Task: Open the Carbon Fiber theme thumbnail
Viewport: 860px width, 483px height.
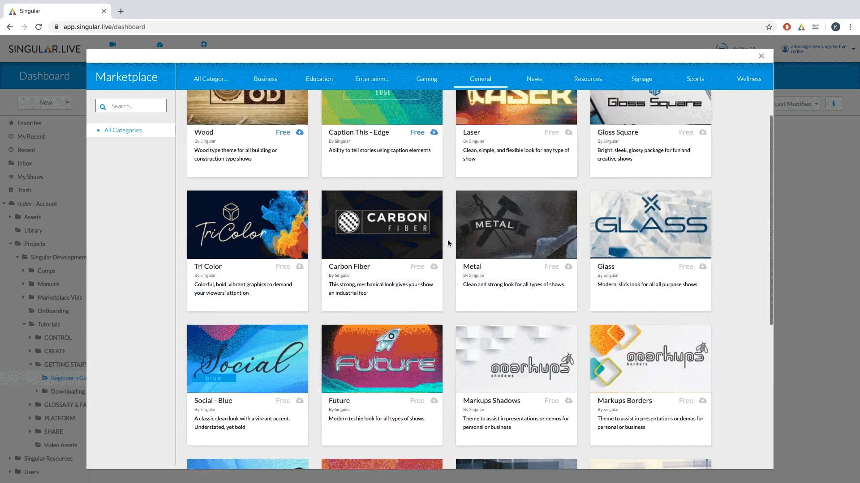Action: (x=382, y=225)
